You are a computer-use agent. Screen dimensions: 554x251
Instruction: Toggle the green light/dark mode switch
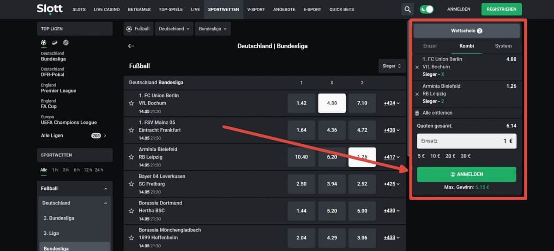click(x=427, y=9)
